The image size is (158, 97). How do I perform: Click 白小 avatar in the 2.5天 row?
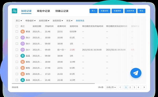click(x=23, y=50)
